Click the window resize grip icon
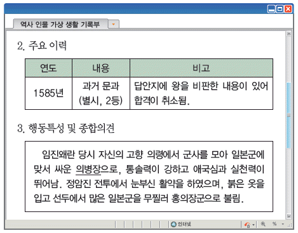Image resolution: width=298 pixels, height=233 pixels. [x=290, y=225]
